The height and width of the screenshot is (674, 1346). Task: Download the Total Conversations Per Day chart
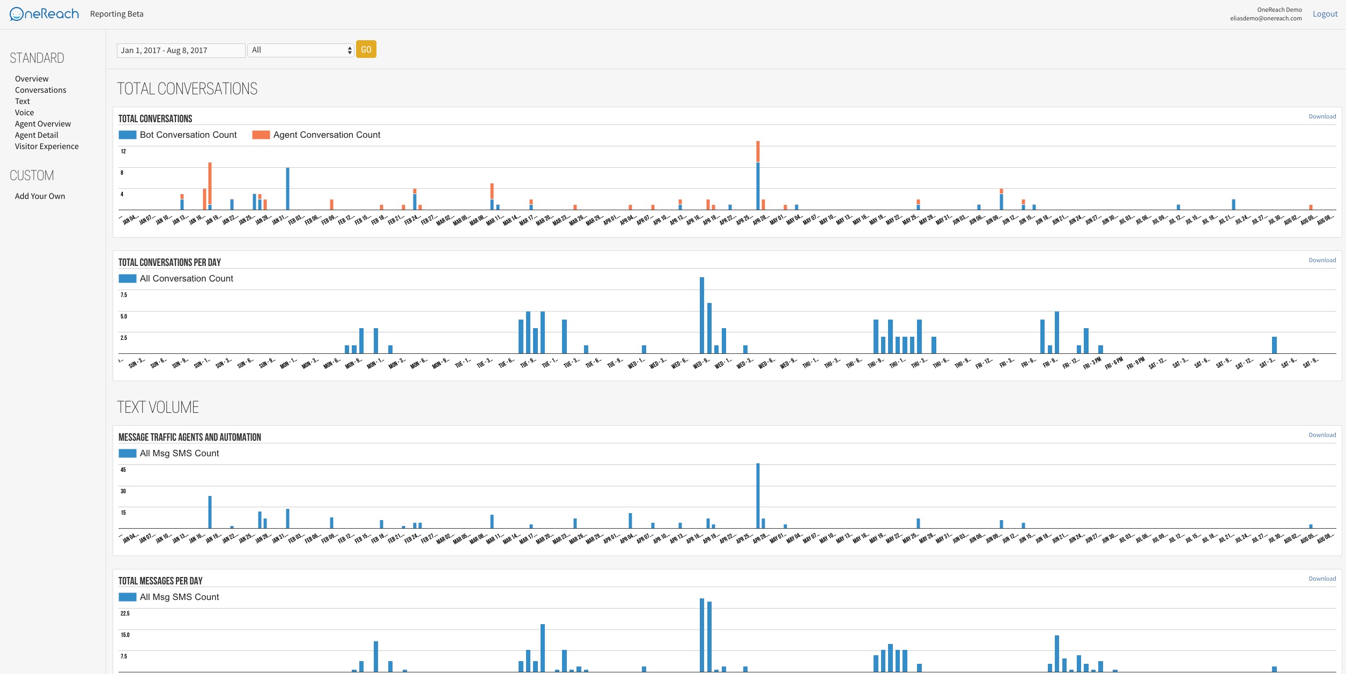(x=1322, y=260)
